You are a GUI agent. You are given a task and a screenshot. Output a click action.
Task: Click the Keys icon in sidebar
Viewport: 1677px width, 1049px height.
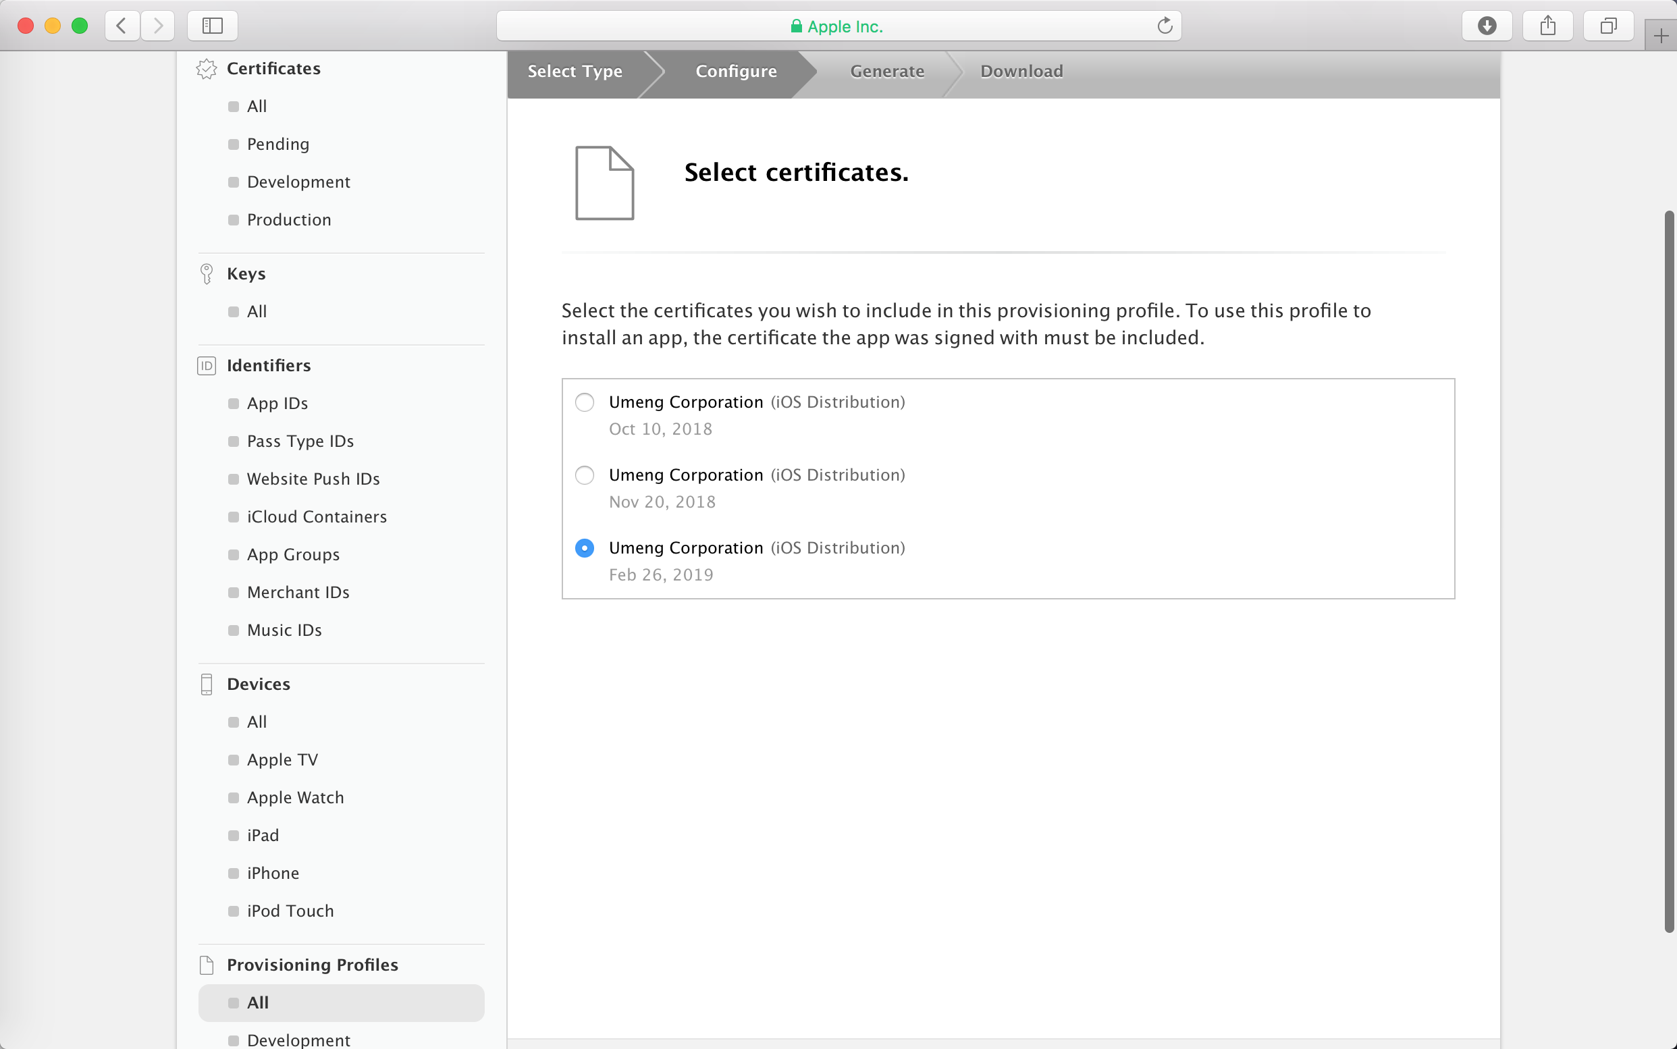(x=206, y=274)
